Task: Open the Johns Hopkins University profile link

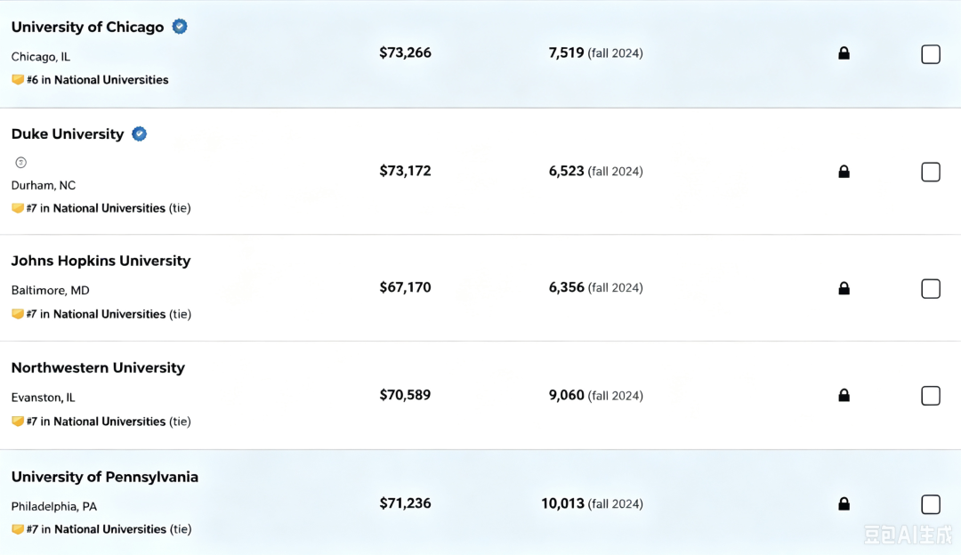Action: tap(101, 261)
